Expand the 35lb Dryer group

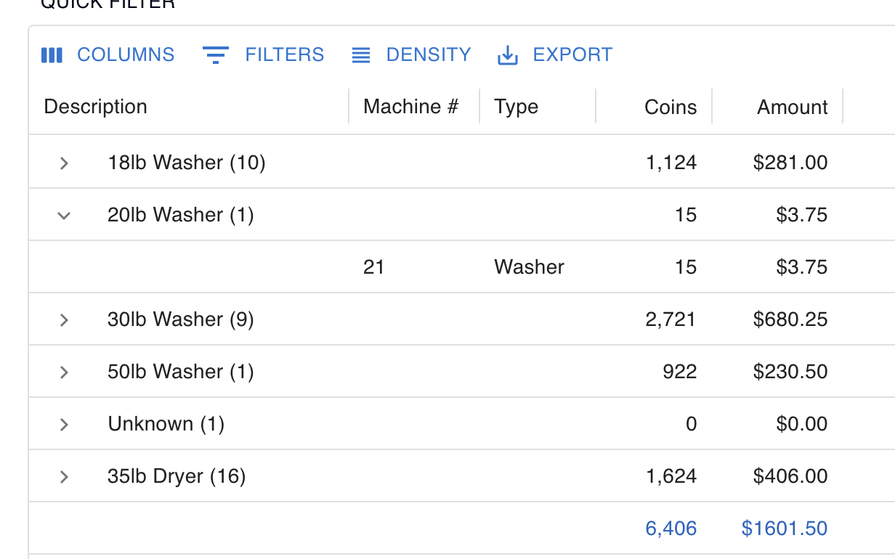(x=64, y=476)
